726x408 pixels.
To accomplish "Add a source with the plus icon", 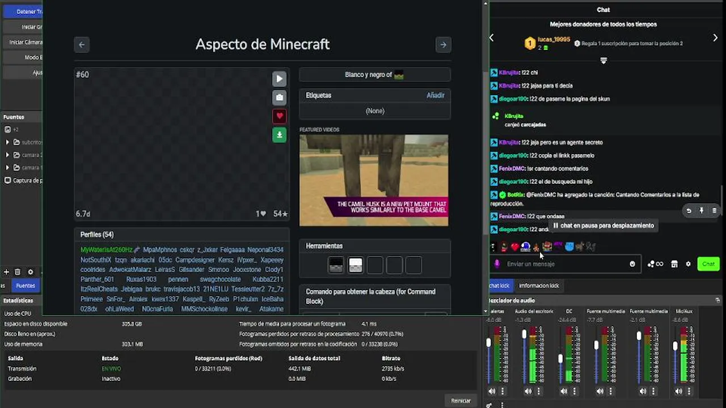I will 6,272.
